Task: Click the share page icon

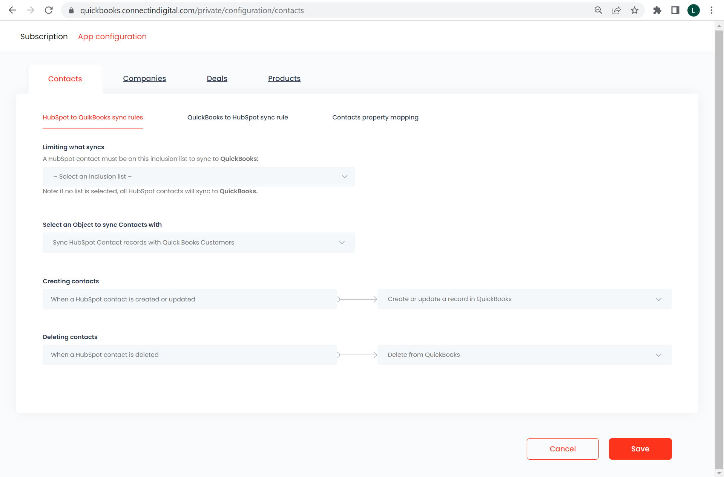Action: (x=617, y=10)
